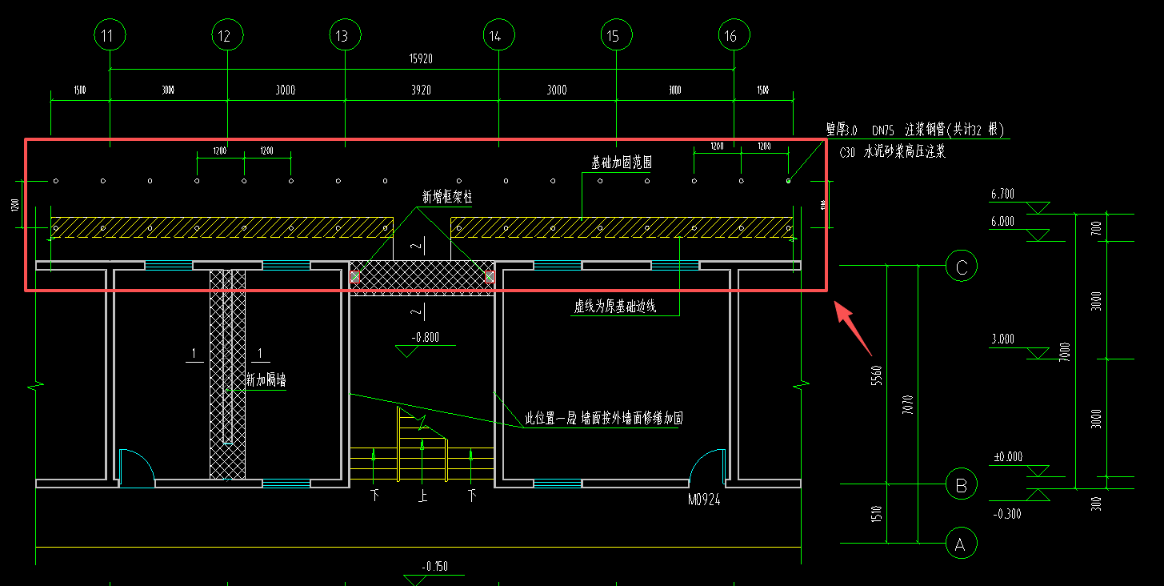Select the left new frame column square
Screen dimensions: 1164x586
355,277
